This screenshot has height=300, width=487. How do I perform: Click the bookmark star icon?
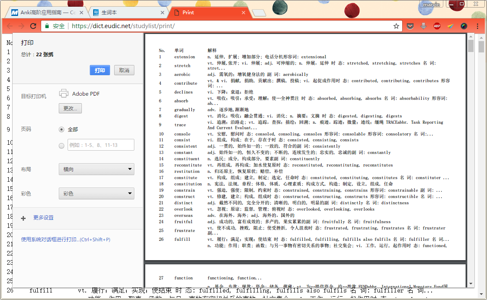click(396, 26)
